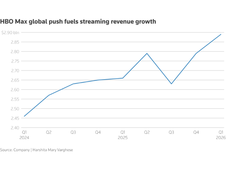Click the Q1 2025 x-axis label

(x=123, y=135)
